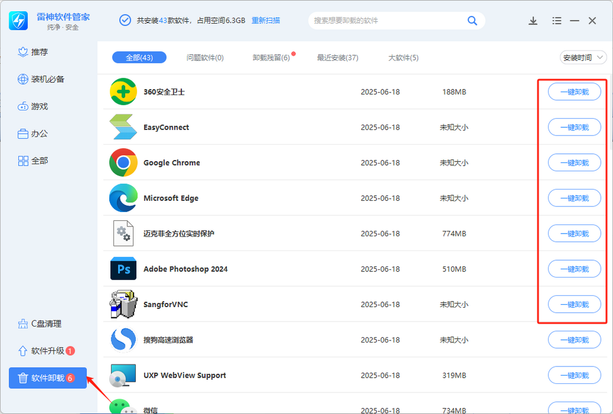This screenshot has height=414, width=613.
Task: Open the download manager arrow icon
Action: (x=533, y=21)
